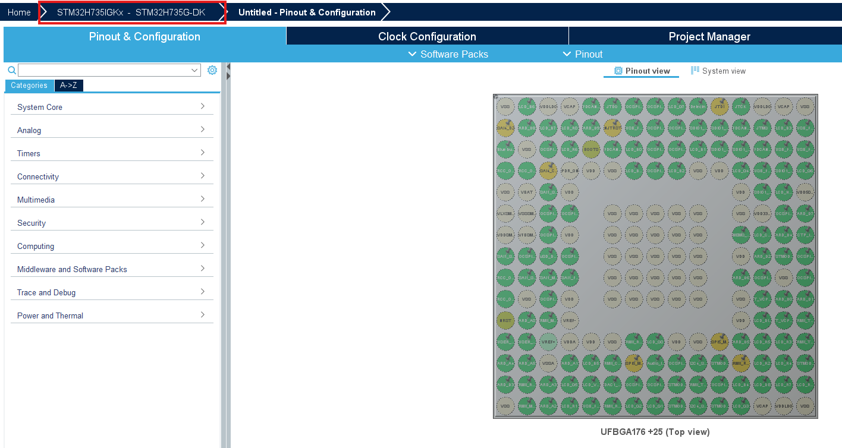Click the search magnifier icon

[11, 70]
